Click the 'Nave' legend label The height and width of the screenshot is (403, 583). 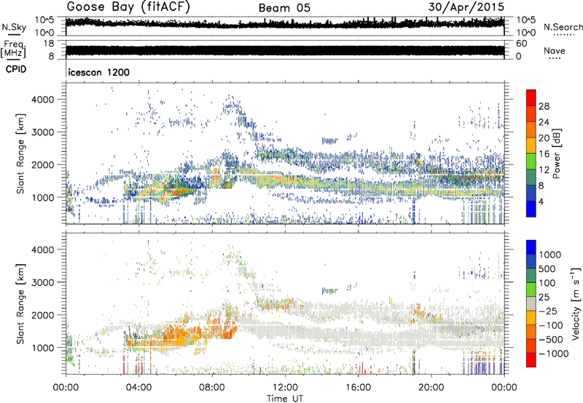click(555, 50)
